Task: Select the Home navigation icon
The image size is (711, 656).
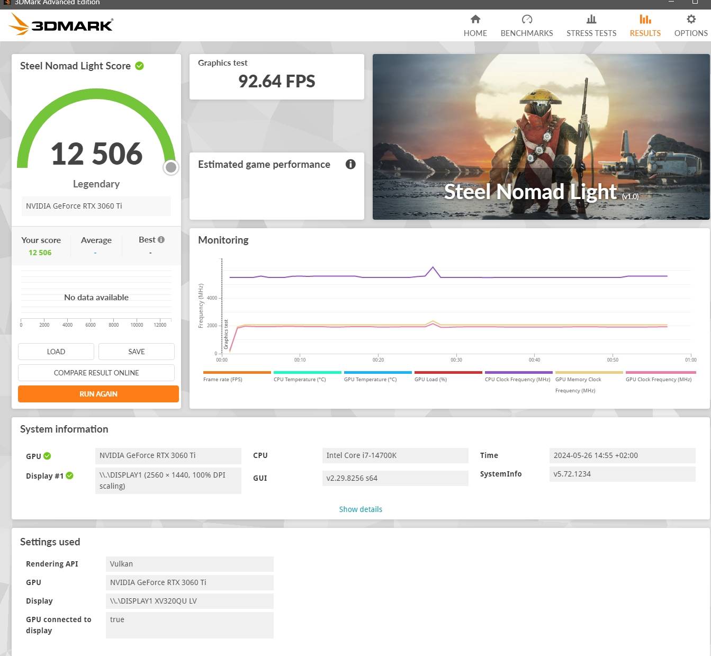Action: click(x=475, y=19)
